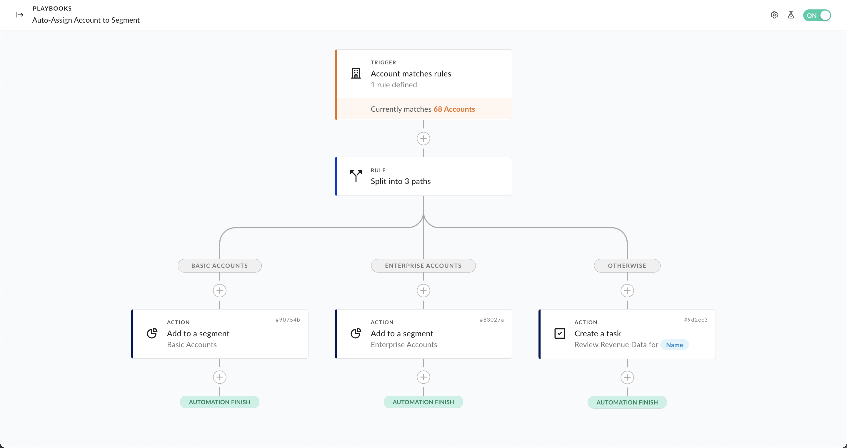Add a step below the trigger with the plus

pos(423,138)
